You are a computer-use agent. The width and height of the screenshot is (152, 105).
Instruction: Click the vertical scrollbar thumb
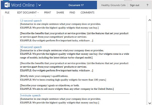[150, 51]
